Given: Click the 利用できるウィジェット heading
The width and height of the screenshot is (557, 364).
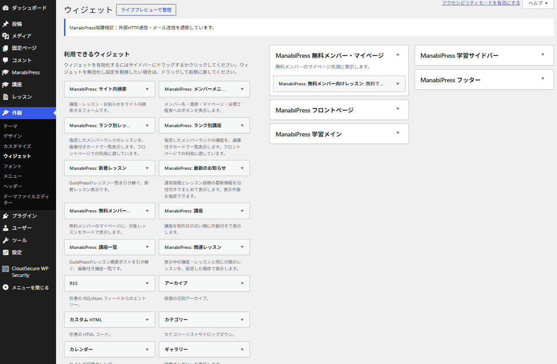Looking at the screenshot, I should point(97,54).
